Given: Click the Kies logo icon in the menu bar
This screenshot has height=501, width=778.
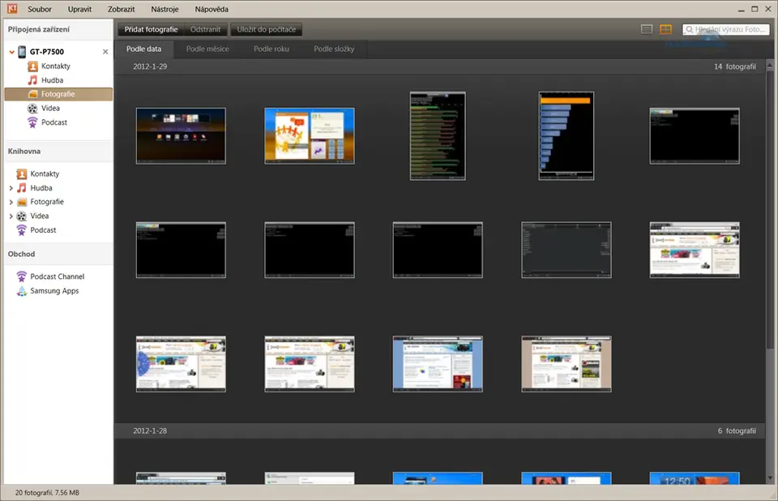Looking at the screenshot, I should point(11,9).
